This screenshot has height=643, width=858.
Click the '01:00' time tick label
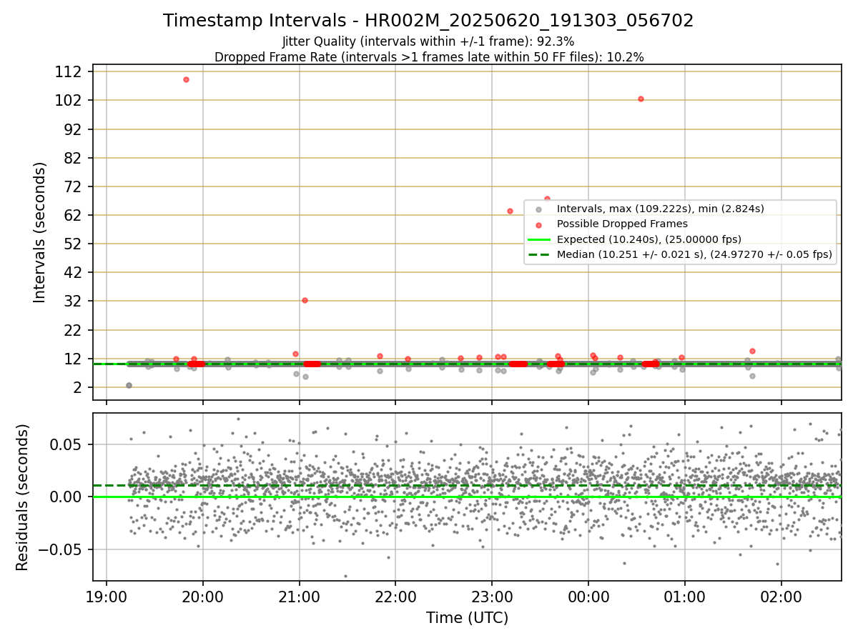click(685, 597)
